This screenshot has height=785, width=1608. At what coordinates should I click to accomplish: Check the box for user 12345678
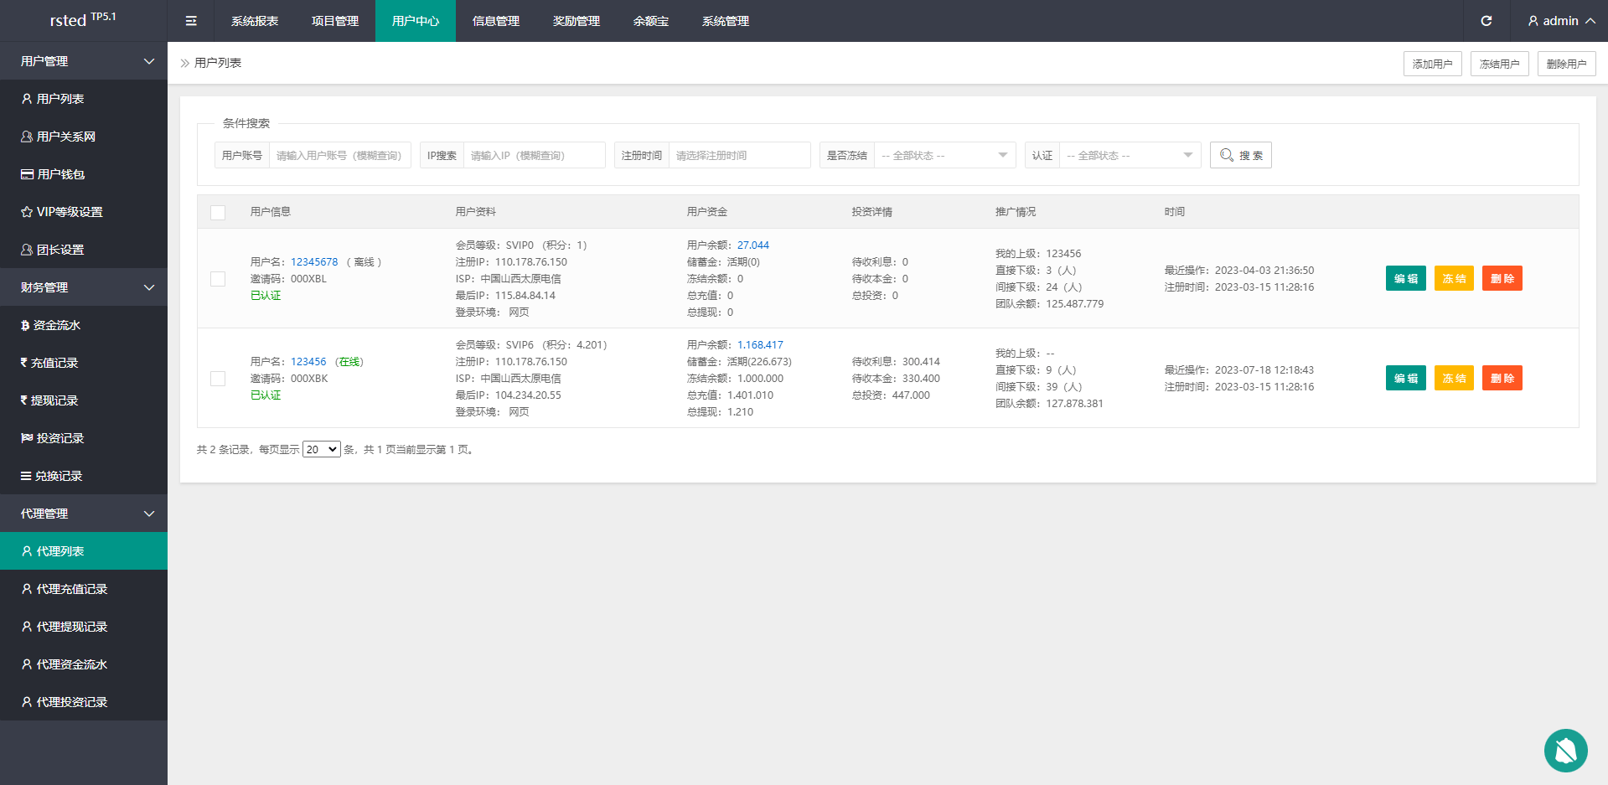click(x=218, y=279)
